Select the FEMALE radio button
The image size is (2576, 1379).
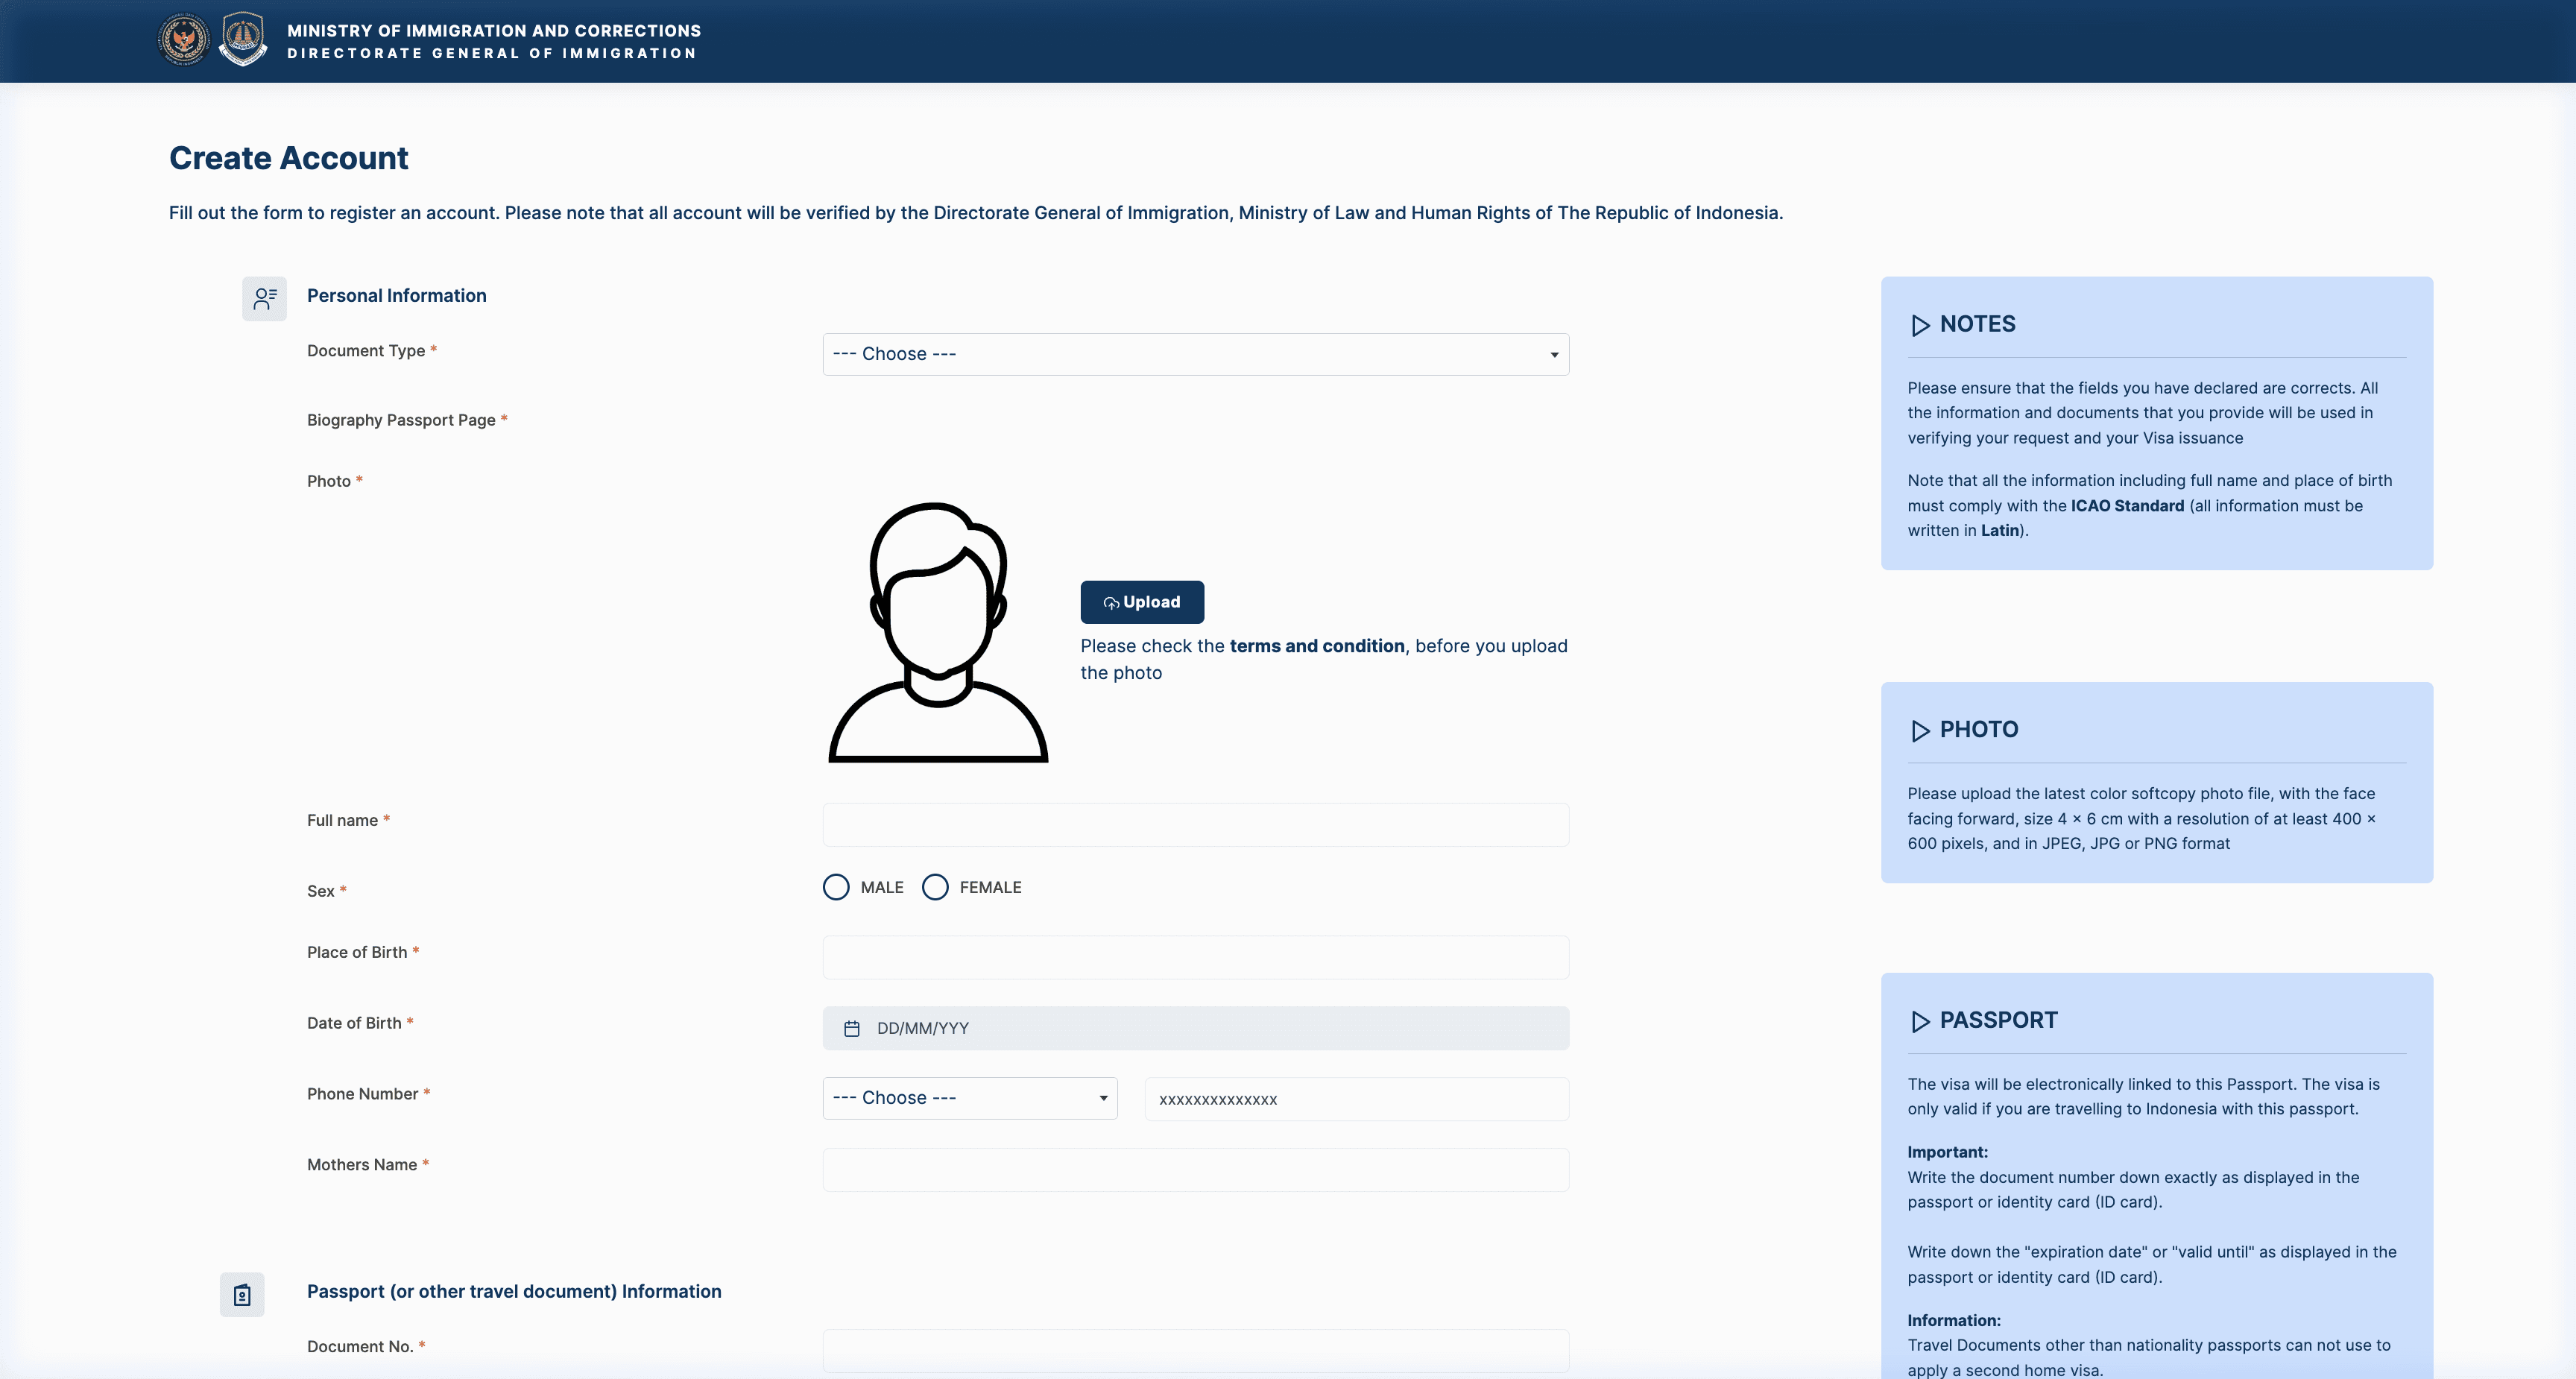tap(935, 887)
